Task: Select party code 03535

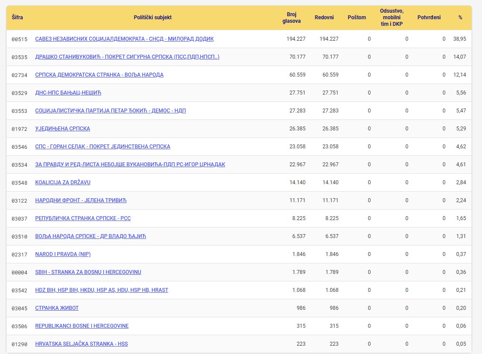Action: (19, 57)
